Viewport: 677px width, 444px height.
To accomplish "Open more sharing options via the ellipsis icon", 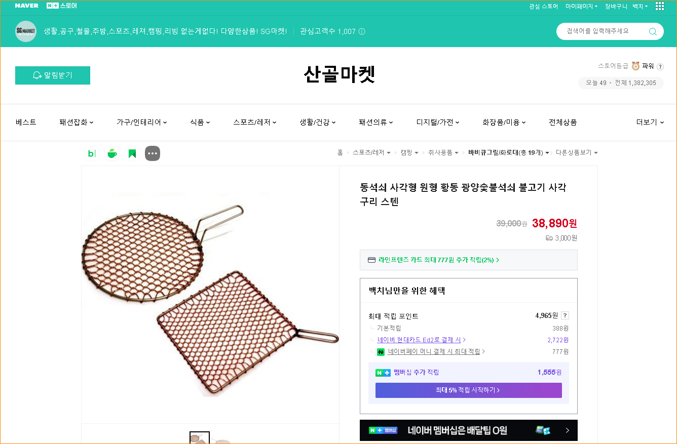I will (152, 153).
